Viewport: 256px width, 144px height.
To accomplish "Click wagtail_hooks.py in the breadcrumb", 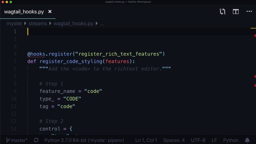I will (x=74, y=24).
